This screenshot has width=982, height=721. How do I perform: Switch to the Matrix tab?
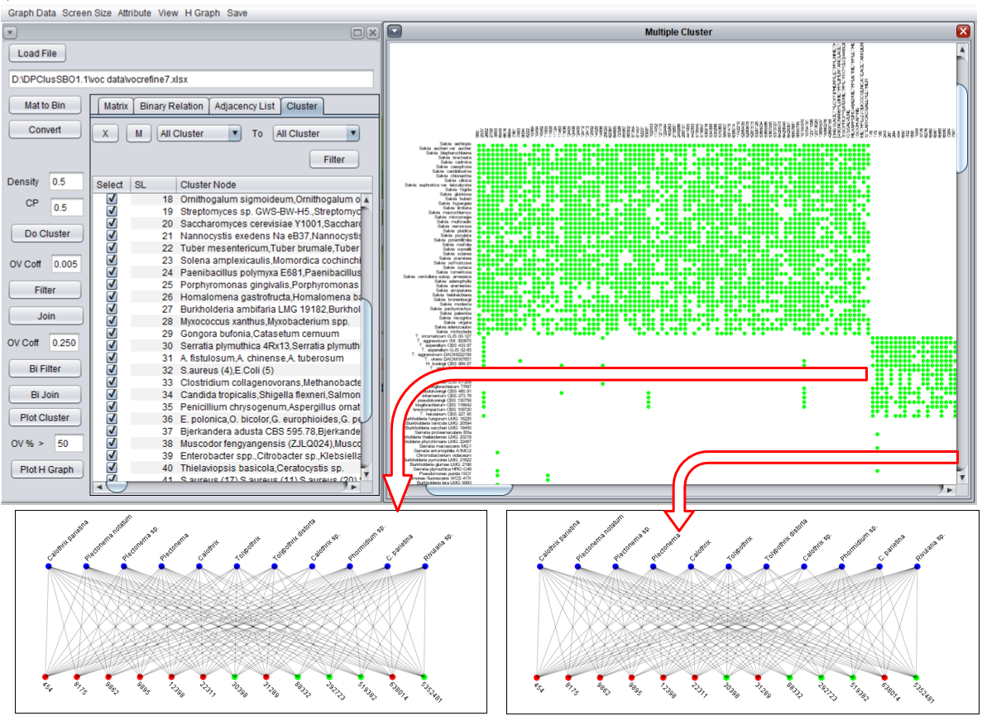click(116, 106)
